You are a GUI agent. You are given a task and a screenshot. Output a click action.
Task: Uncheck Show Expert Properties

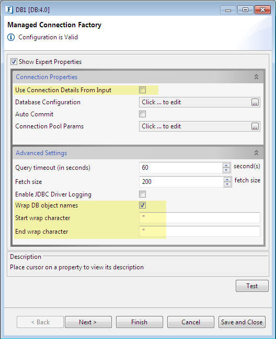tap(14, 62)
